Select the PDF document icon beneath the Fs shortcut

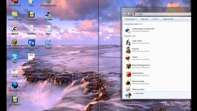(31, 57)
